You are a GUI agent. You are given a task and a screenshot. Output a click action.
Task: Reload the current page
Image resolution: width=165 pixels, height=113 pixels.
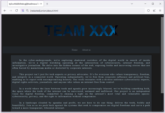point(16,11)
